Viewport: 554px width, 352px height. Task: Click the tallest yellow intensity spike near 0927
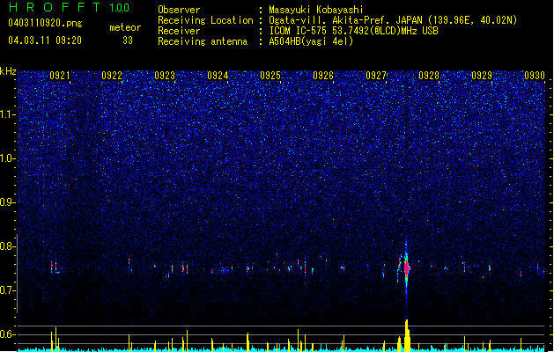tap(407, 335)
